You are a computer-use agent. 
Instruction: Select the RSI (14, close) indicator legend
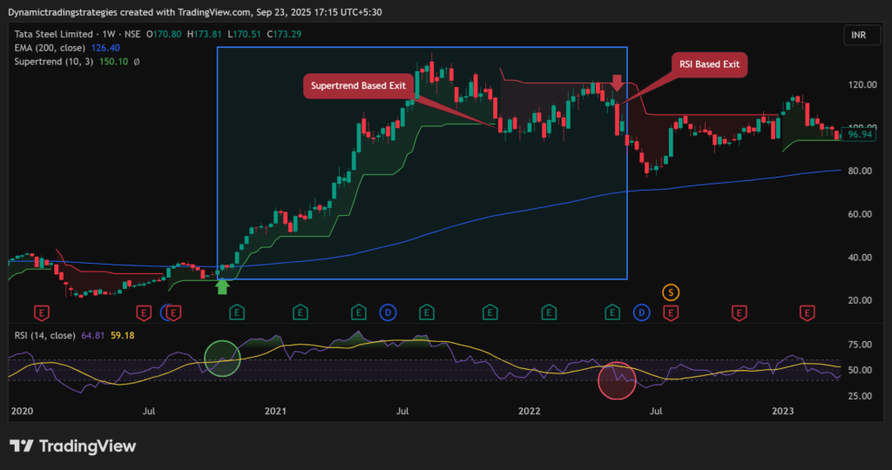coord(42,335)
